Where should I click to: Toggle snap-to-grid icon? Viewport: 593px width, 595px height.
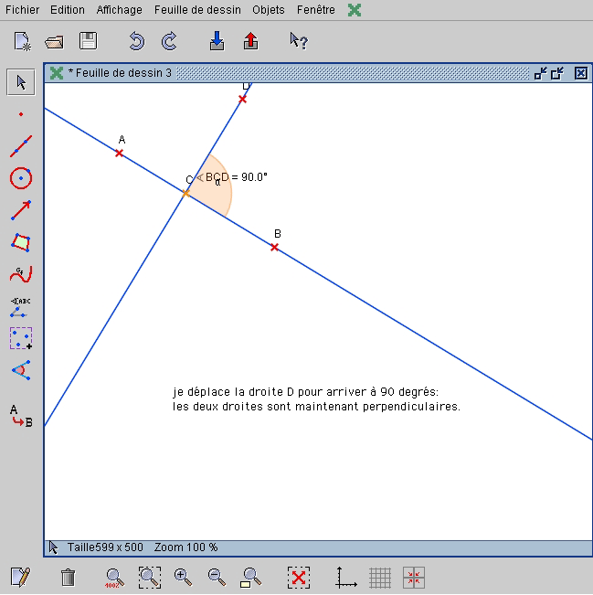[414, 578]
